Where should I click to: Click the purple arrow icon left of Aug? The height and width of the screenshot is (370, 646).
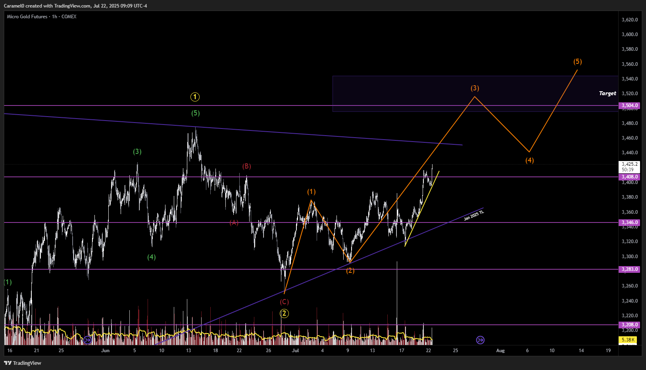pos(480,340)
